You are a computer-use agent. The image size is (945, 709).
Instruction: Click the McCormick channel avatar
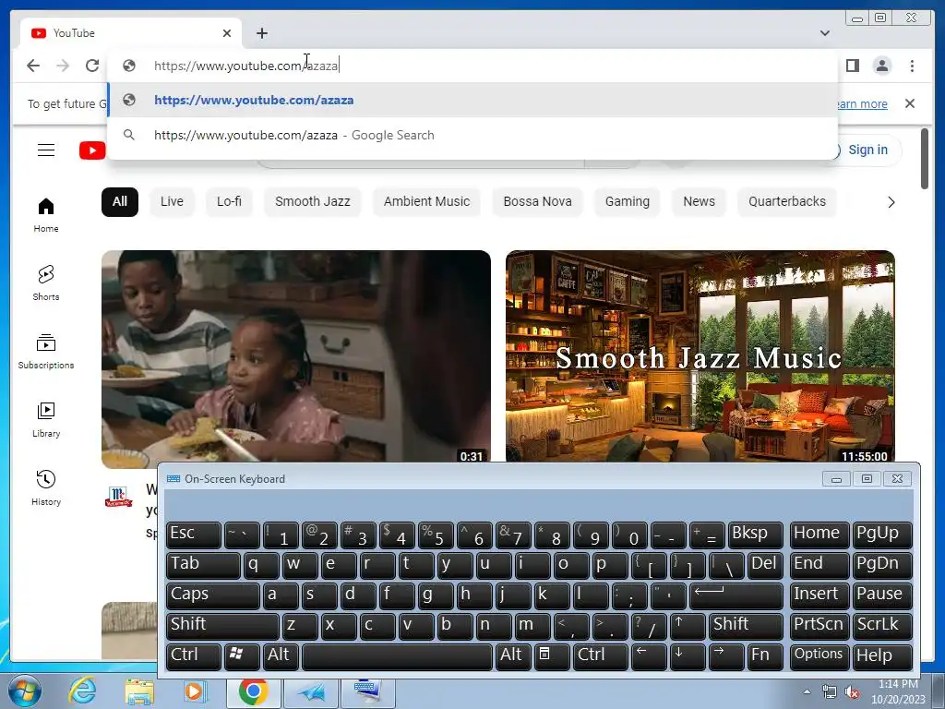[x=118, y=497]
